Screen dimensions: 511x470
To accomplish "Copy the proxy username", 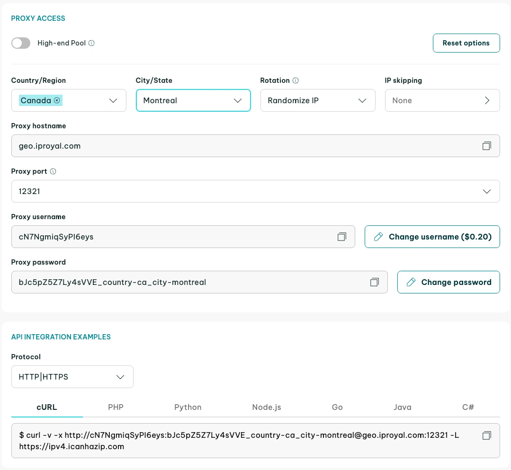I will point(341,237).
